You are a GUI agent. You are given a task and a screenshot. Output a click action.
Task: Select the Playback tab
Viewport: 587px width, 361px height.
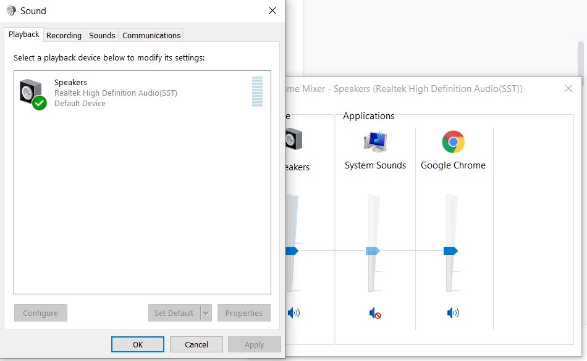click(24, 35)
